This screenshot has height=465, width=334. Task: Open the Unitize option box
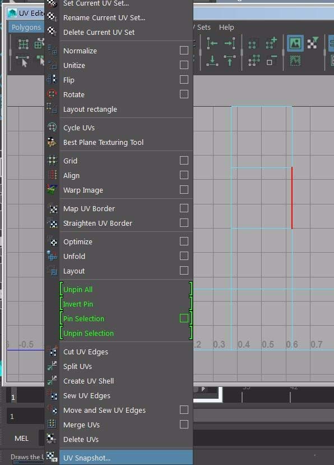tap(184, 65)
